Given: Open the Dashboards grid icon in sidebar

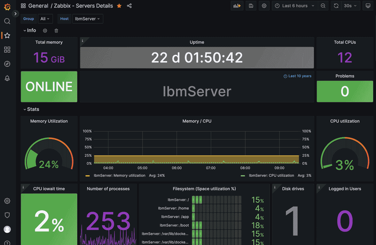Looking at the screenshot, I should (7, 50).
